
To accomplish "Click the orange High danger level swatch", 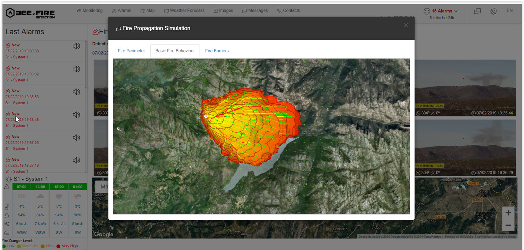I will tap(43, 246).
